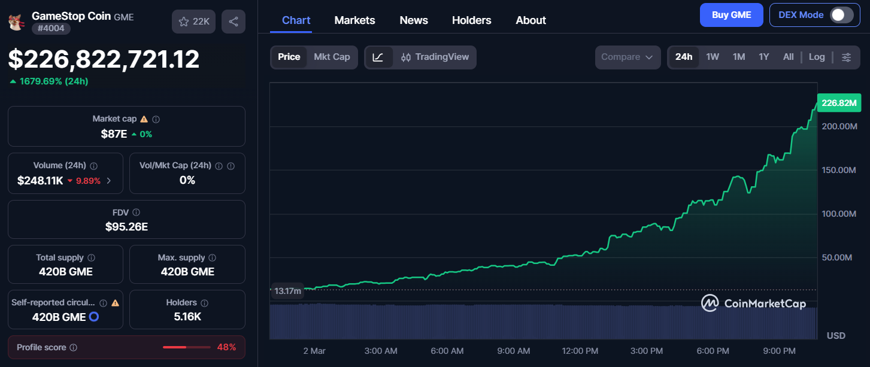Open the Max. supply info icon
The height and width of the screenshot is (367, 870).
(213, 257)
